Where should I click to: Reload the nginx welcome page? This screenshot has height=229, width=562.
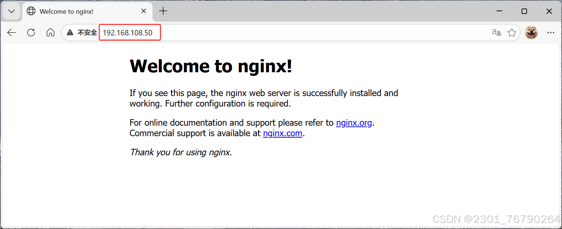coord(31,33)
